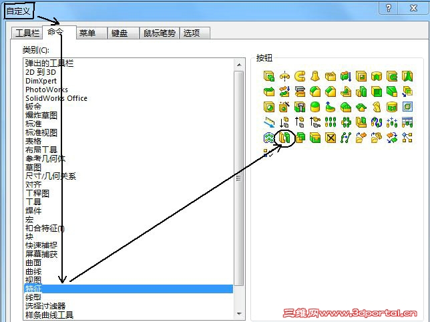The height and width of the screenshot is (322, 430).
Task: Pick the Dome feature icon
Action: (x=315, y=107)
